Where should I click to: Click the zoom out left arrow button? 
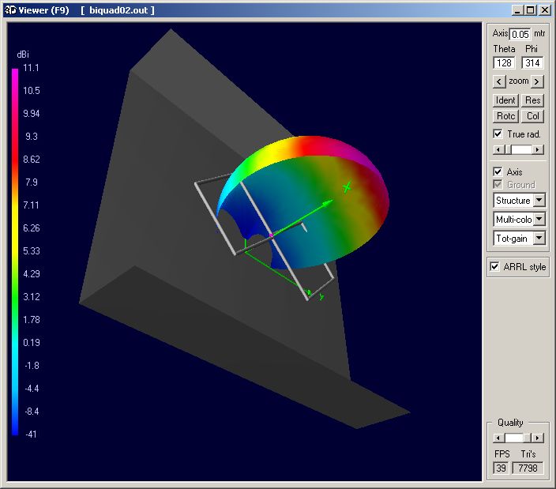pos(498,81)
